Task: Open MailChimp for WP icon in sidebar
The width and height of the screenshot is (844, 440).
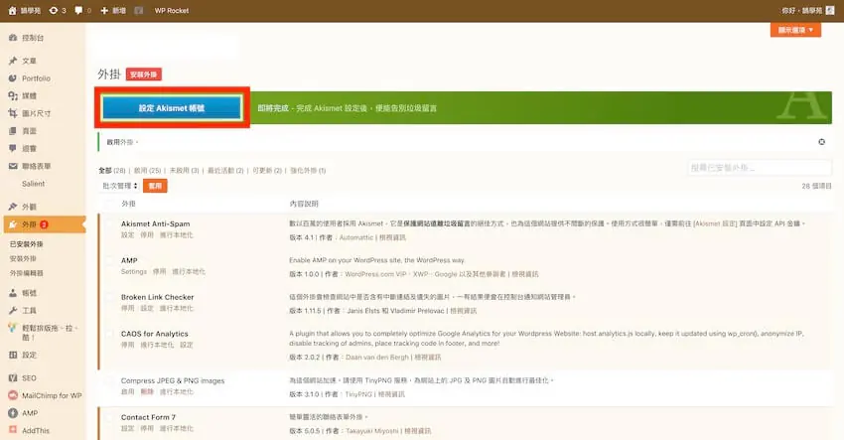Action: tap(13, 395)
